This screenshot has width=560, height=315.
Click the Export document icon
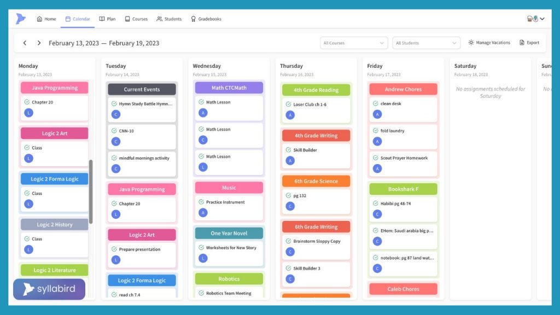click(x=522, y=43)
